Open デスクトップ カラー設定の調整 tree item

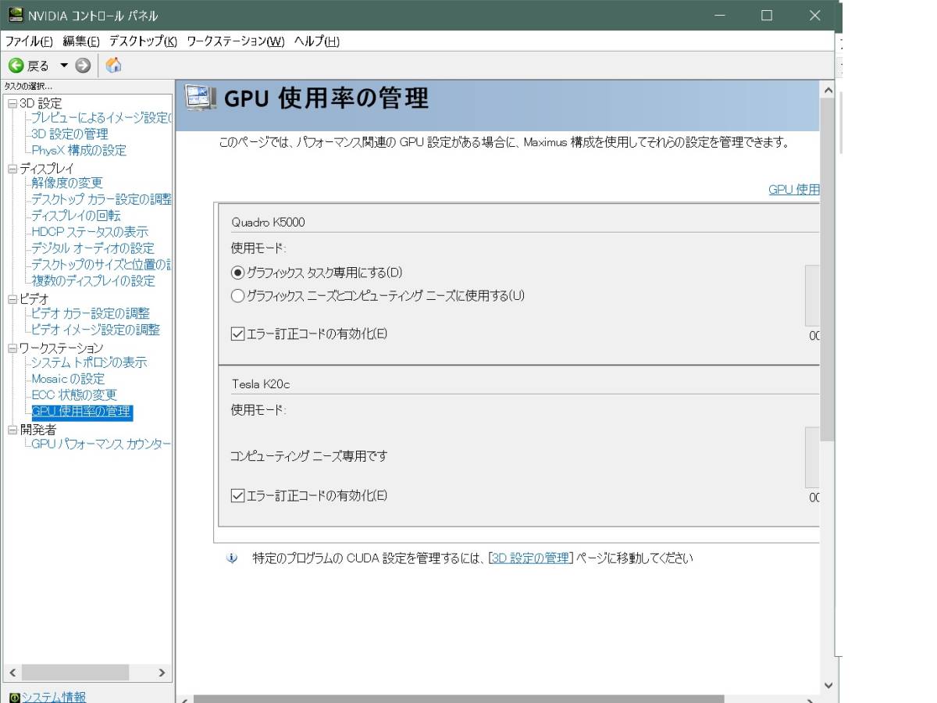(x=102, y=199)
